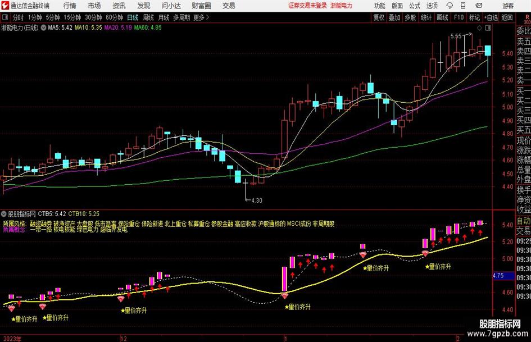Viewport: 531px width, 342px height.
Task: Toggle the left side panel icon beside 分时
Action: 4,17
